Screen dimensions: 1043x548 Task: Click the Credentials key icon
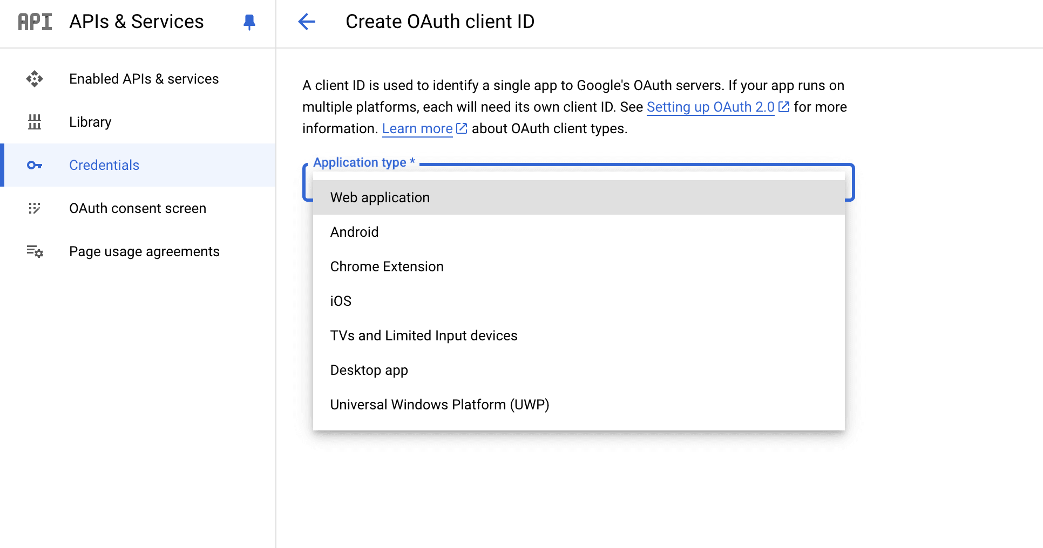(35, 165)
